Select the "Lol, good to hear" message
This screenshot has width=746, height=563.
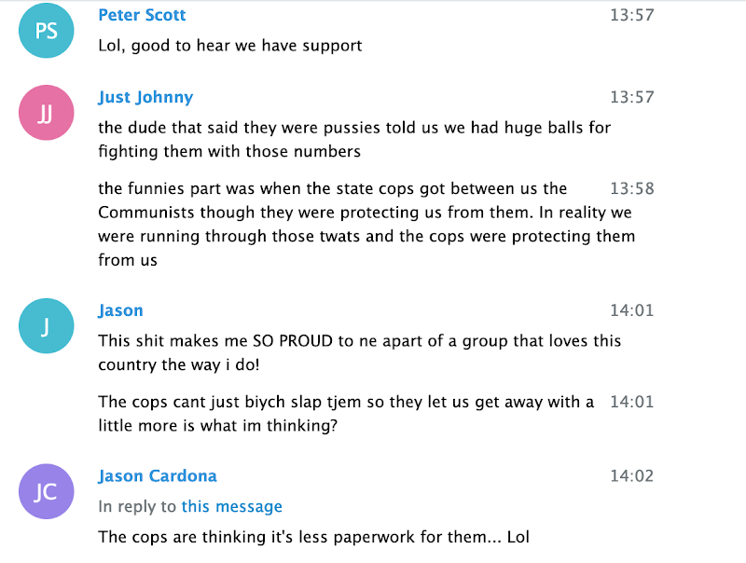[x=230, y=45]
